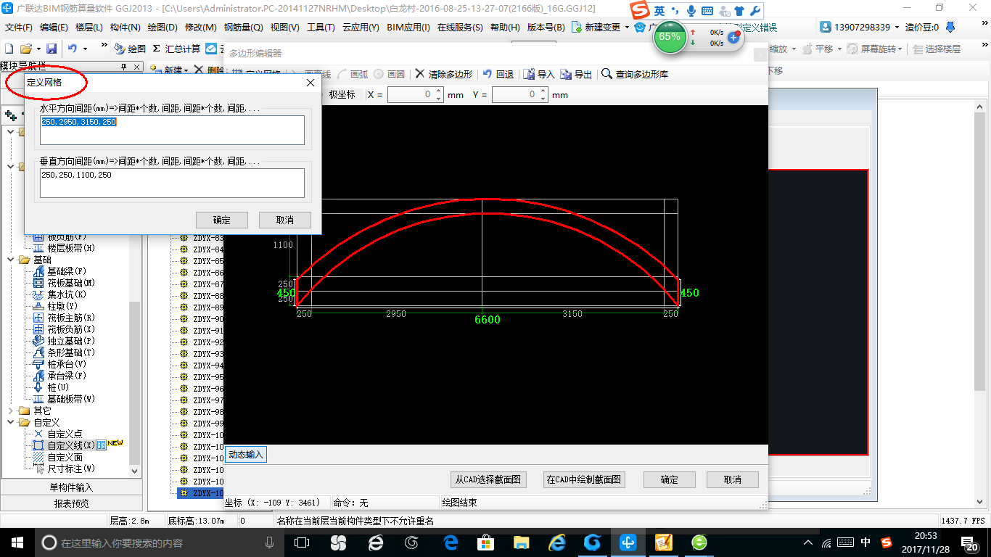991x557 pixels.
Task: Expand the 其它 folder in tree
Action: 11,410
